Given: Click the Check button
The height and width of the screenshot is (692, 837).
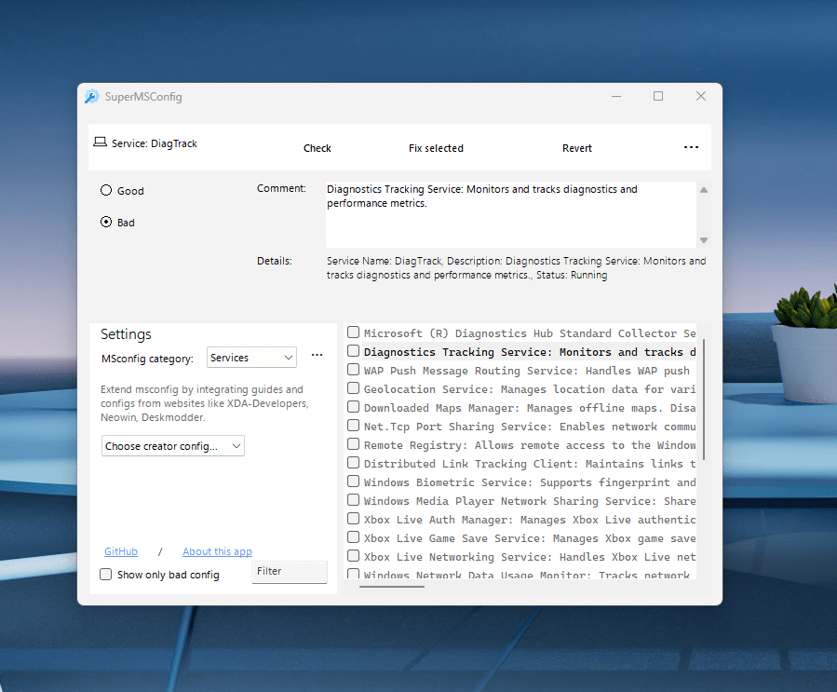Looking at the screenshot, I should [x=317, y=148].
